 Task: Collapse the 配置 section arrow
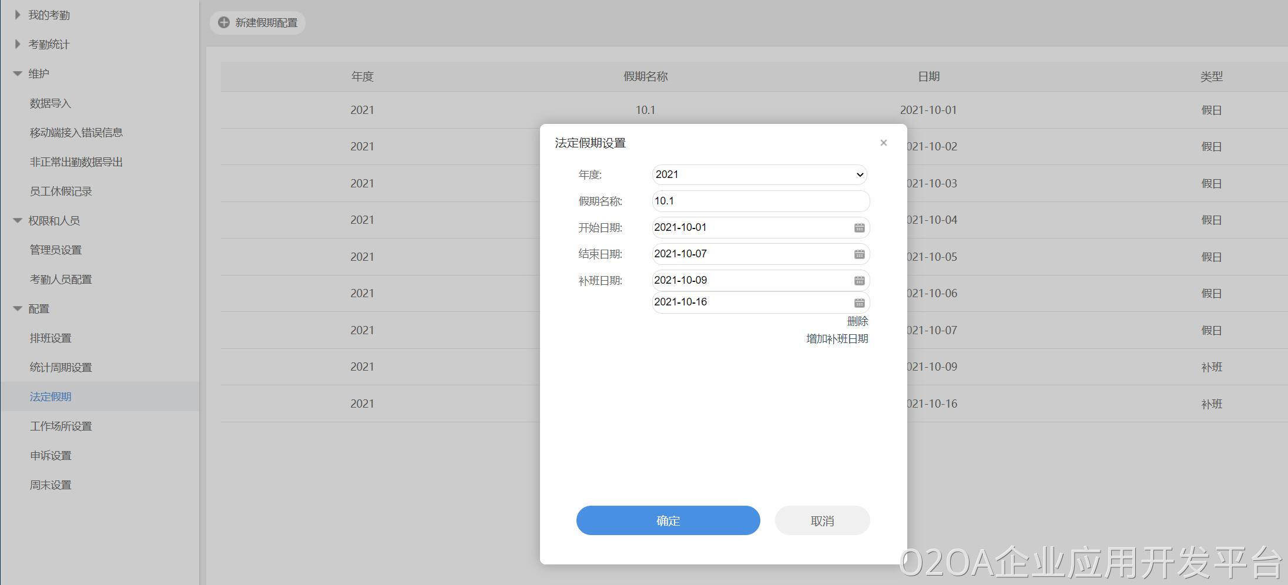[18, 308]
